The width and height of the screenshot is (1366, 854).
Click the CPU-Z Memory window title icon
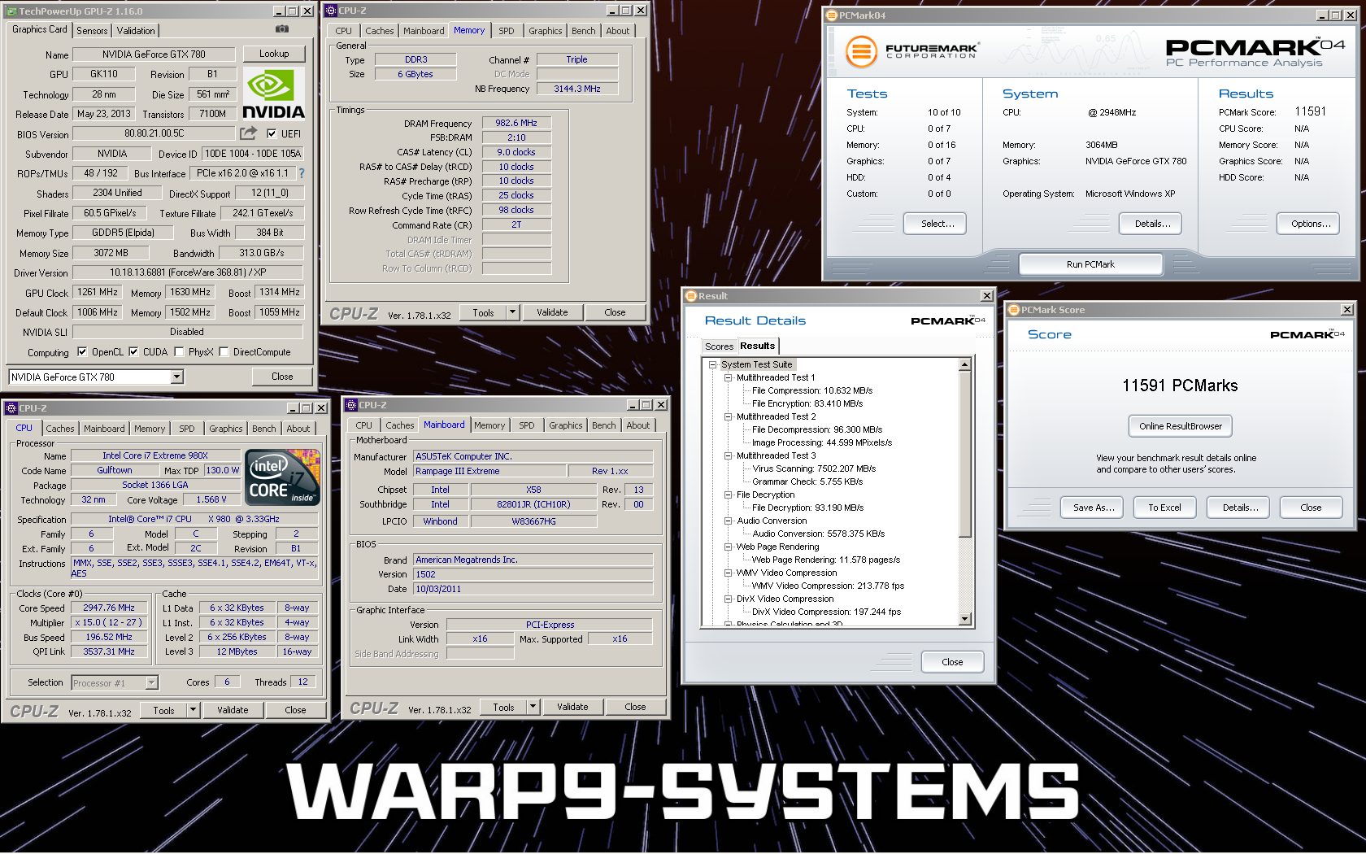pos(331,11)
